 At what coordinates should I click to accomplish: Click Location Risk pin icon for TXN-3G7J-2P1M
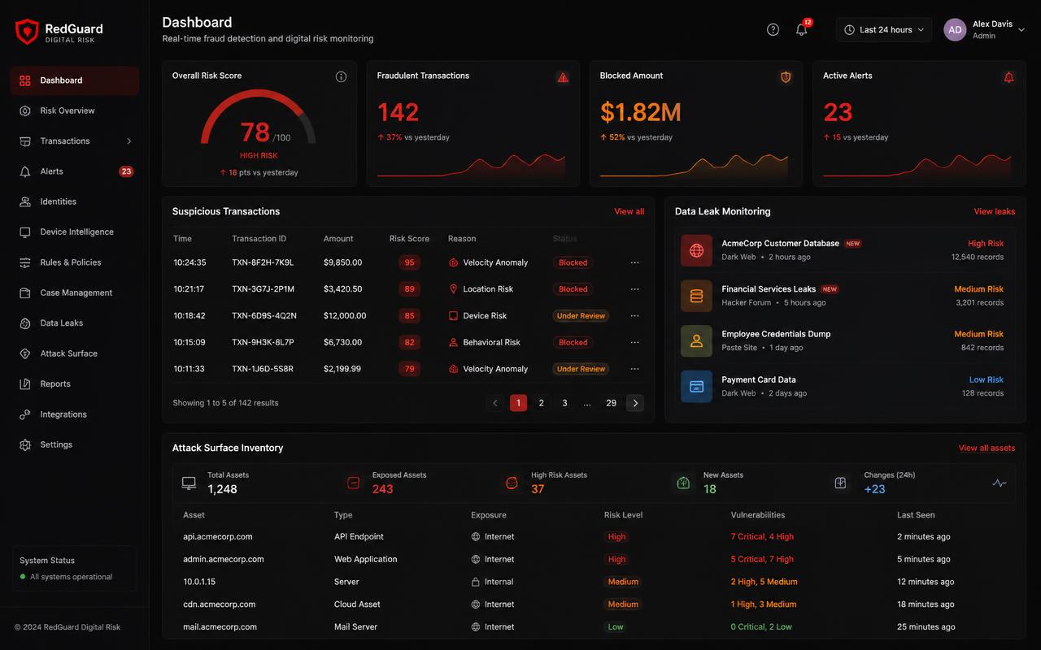(x=453, y=289)
